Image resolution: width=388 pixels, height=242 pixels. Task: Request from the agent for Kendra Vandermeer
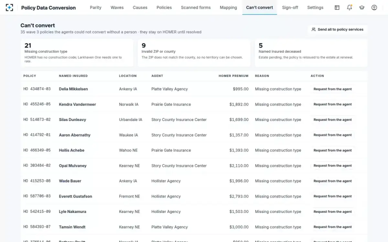pyautogui.click(x=332, y=104)
